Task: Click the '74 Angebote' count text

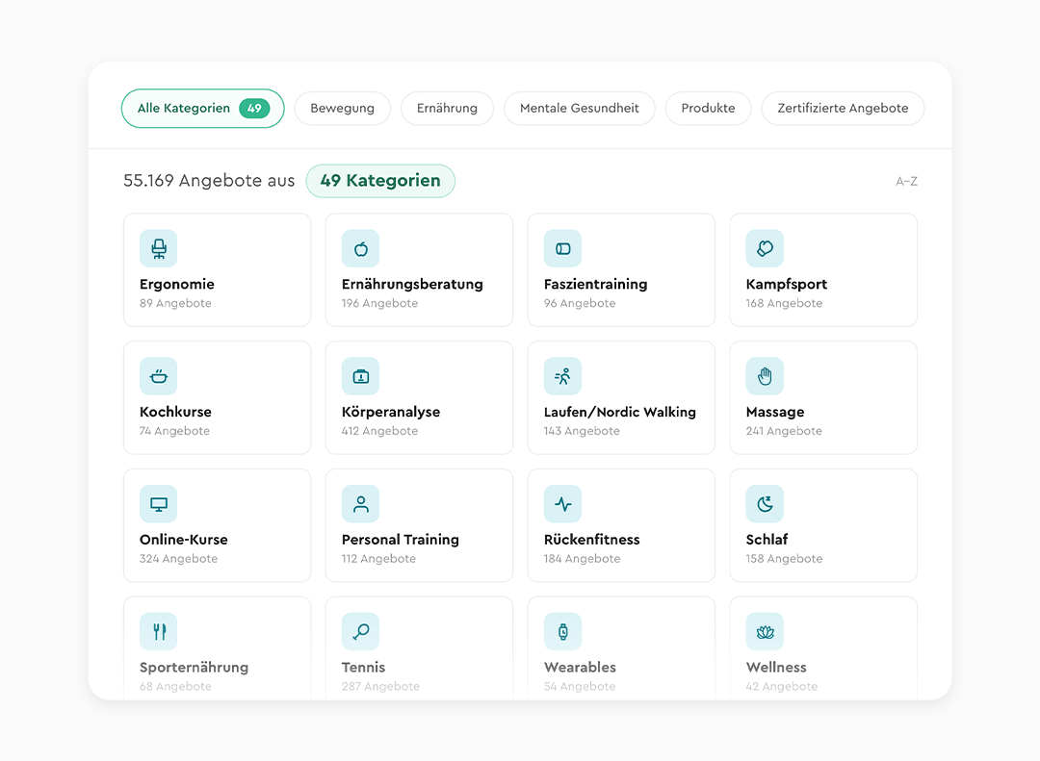Action: pyautogui.click(x=174, y=431)
